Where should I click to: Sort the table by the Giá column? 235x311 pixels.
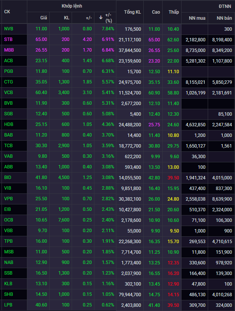44,18
